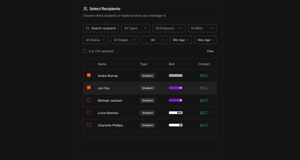The image size is (300, 160).
Task: Click the Belt column header
Action: (x=172, y=64)
